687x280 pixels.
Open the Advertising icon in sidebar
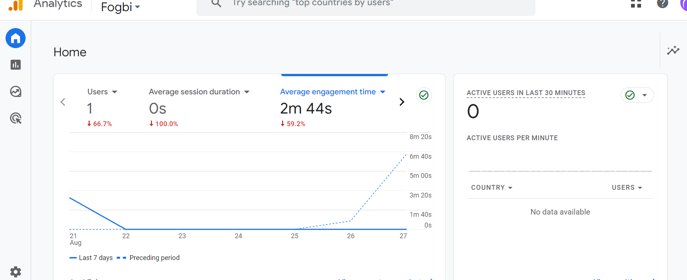16,118
